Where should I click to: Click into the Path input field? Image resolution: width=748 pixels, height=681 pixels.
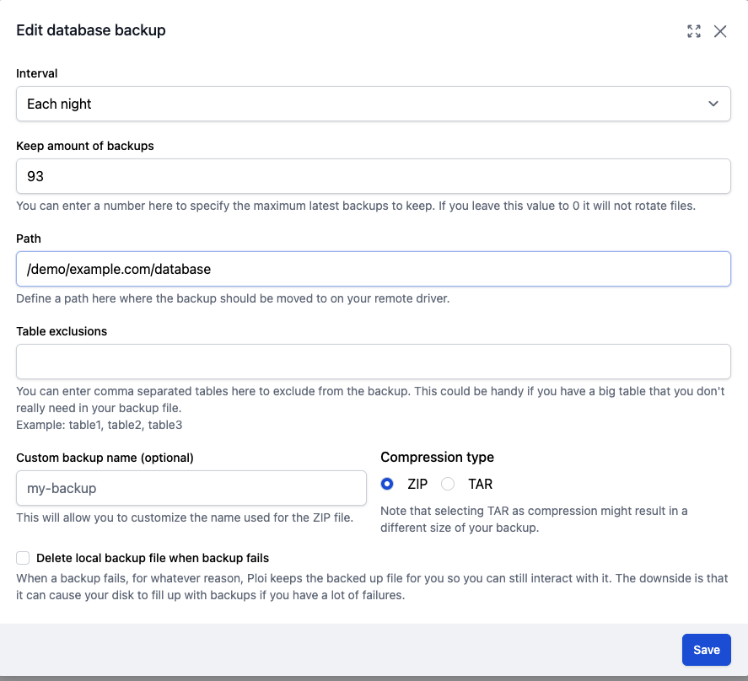point(373,269)
